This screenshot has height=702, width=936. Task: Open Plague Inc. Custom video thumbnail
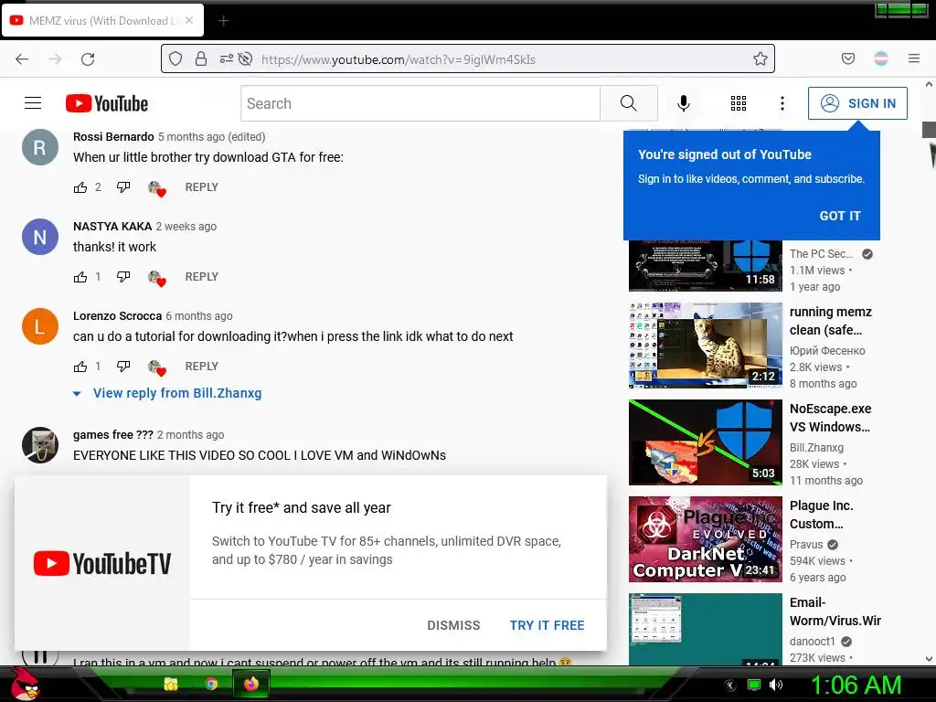pos(705,539)
